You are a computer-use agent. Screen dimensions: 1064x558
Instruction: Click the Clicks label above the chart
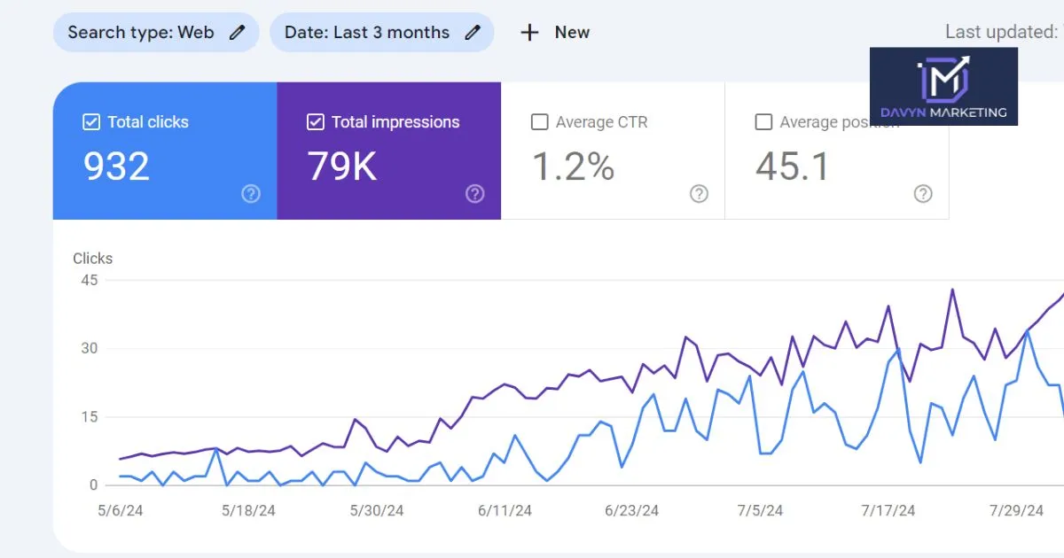coord(92,258)
